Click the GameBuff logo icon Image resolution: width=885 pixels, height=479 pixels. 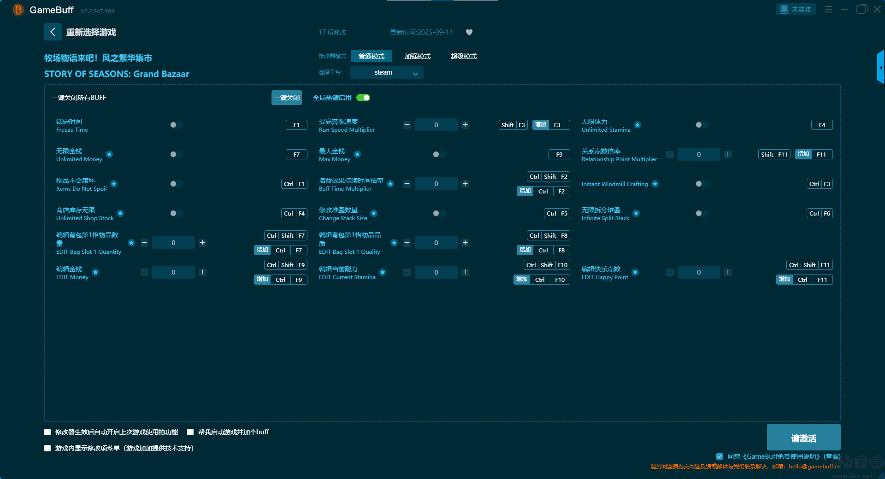[x=18, y=10]
